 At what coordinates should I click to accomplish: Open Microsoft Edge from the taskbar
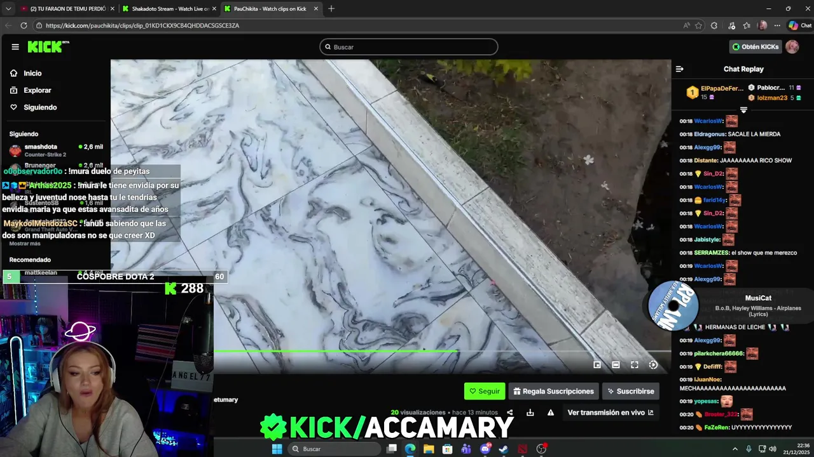click(x=410, y=449)
